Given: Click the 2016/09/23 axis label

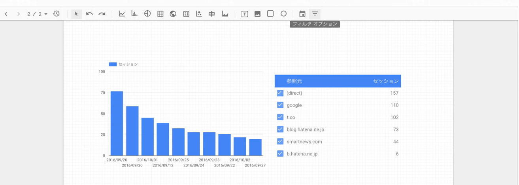Looking at the screenshot, I should (x=209, y=160).
